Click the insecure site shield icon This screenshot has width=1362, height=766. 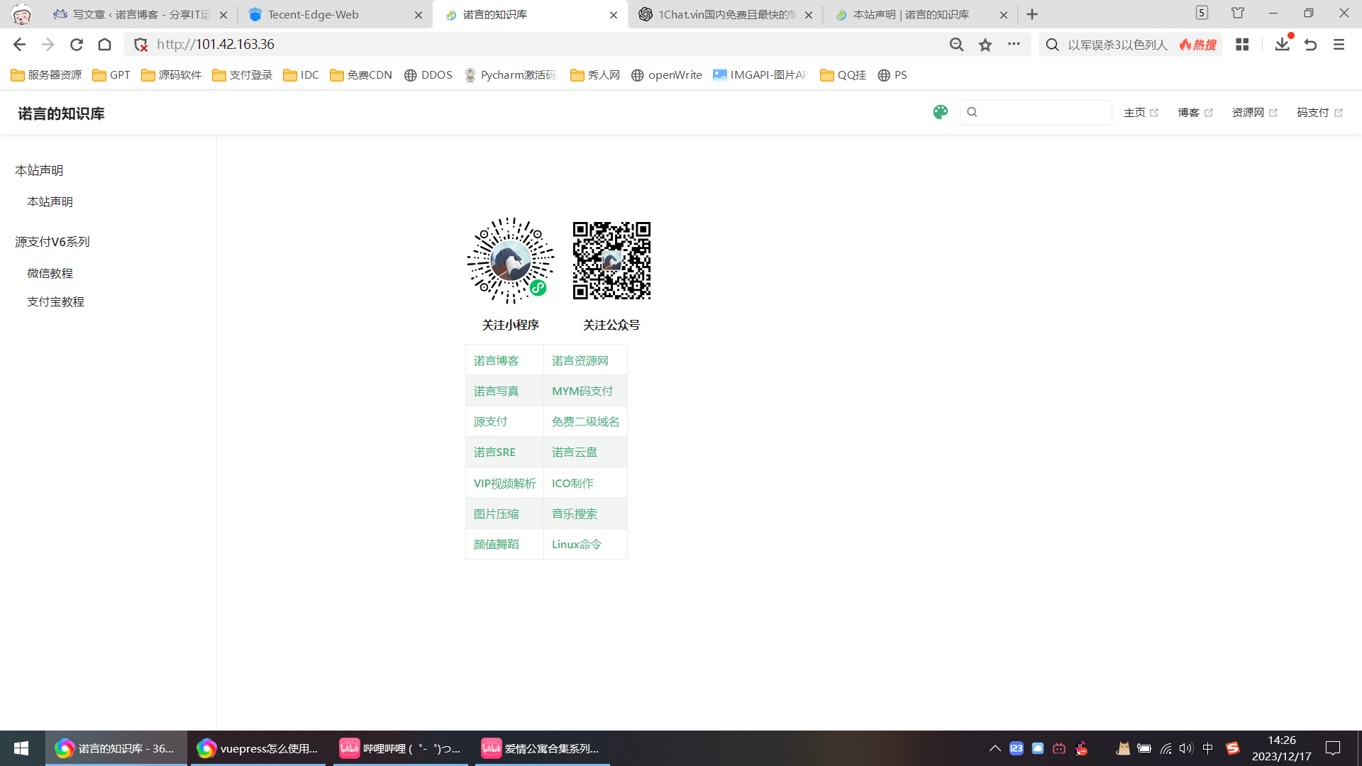coord(140,45)
